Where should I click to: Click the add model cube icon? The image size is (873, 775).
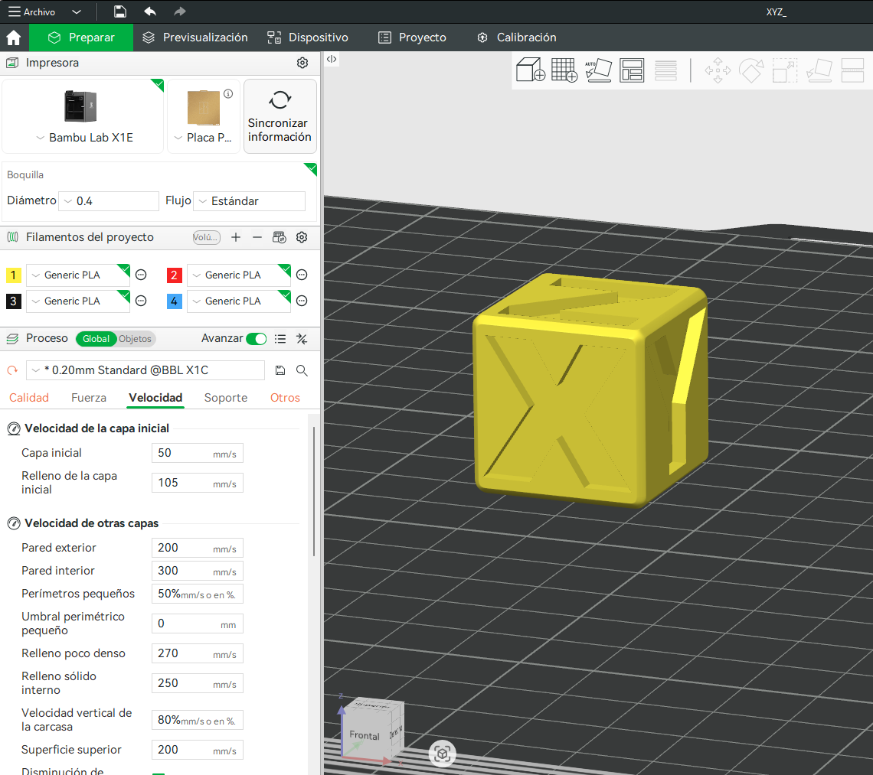pos(531,70)
